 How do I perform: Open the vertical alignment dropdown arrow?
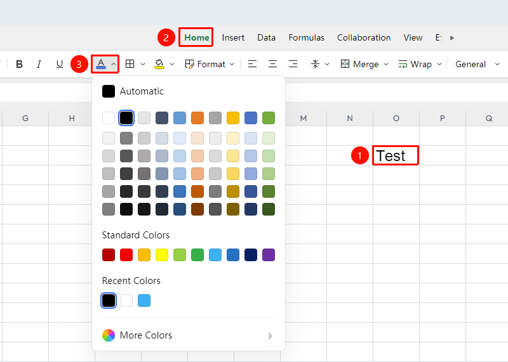pos(327,64)
